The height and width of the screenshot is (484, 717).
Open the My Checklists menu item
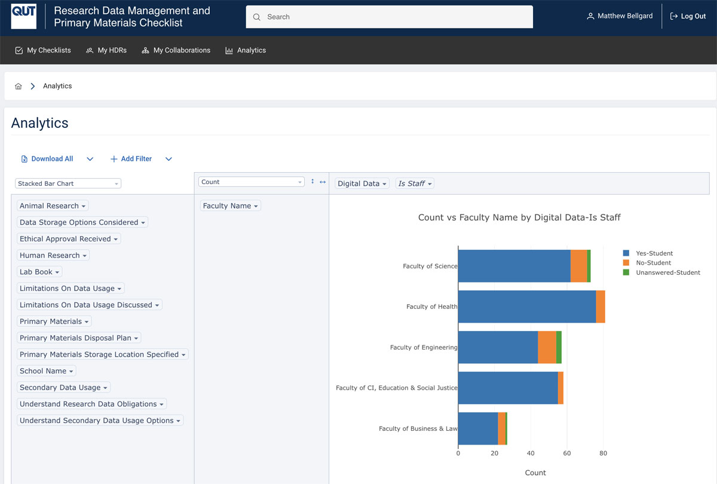(43, 50)
